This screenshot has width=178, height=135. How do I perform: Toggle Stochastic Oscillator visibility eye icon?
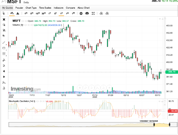coord(37,101)
